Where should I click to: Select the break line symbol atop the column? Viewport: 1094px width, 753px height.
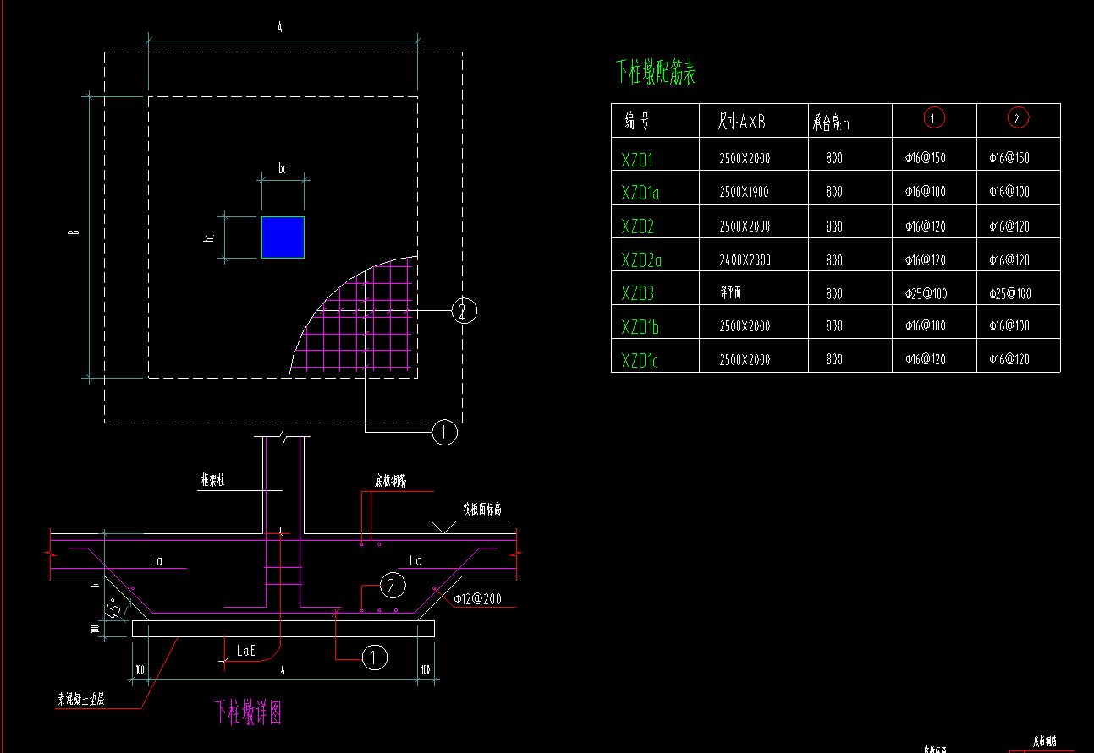(282, 438)
